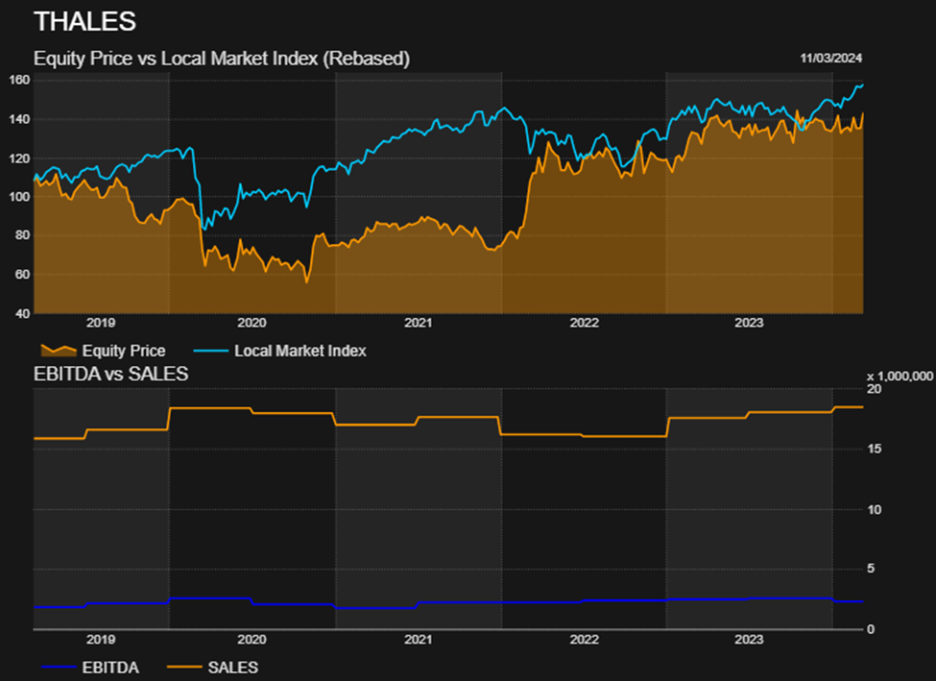
Task: Click the 'x 1,000,000' scale label
Action: [x=900, y=377]
